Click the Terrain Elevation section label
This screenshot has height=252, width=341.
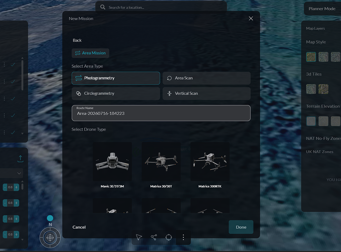click(x=323, y=106)
